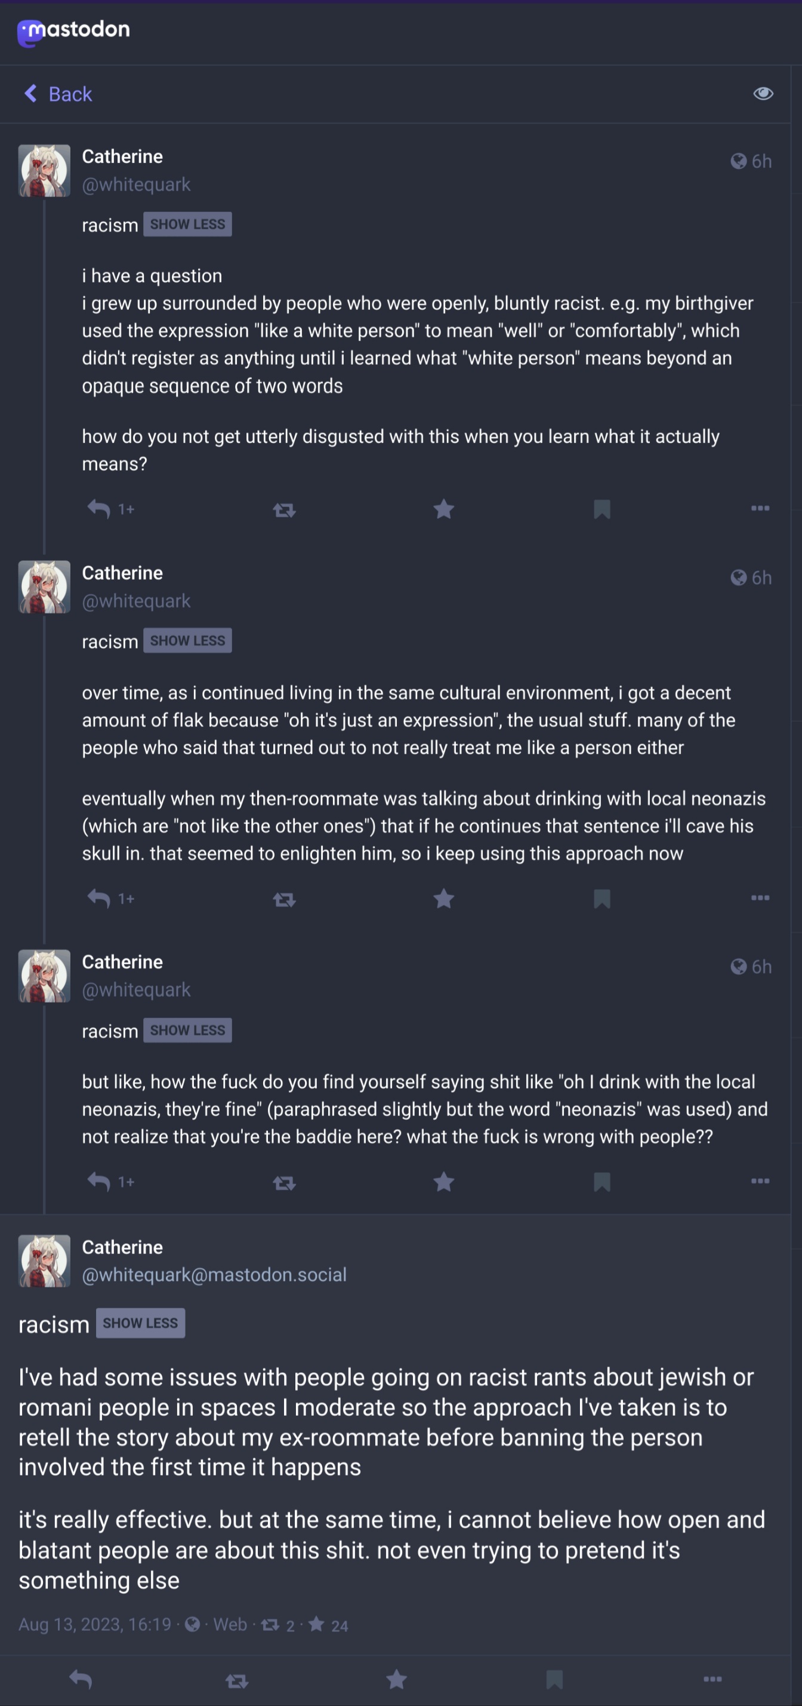Boost the third post in thread

(x=284, y=1183)
